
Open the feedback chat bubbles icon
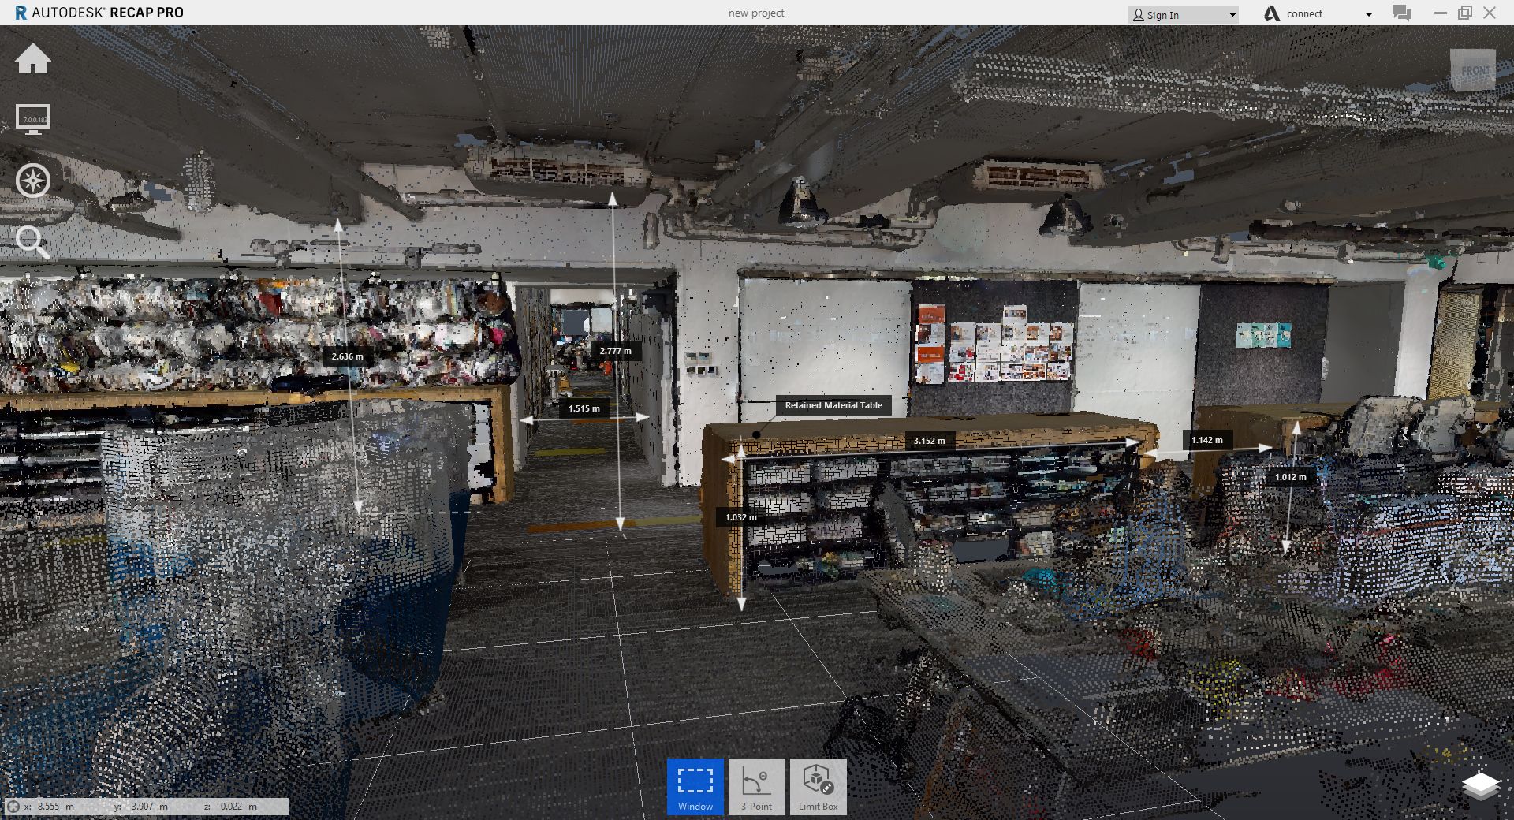(1401, 13)
